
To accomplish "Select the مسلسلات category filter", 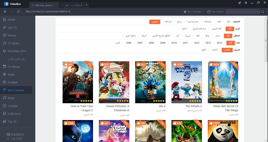I will 208,22.
